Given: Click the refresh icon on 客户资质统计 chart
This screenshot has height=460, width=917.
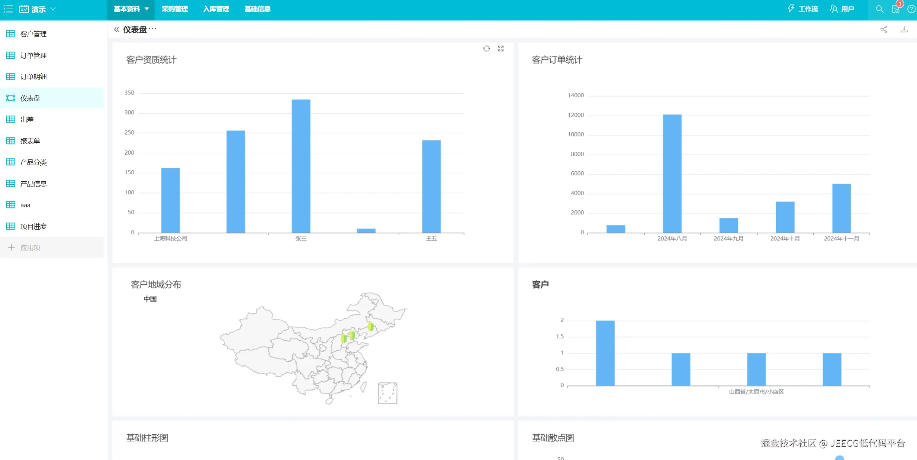Looking at the screenshot, I should pyautogui.click(x=486, y=49).
